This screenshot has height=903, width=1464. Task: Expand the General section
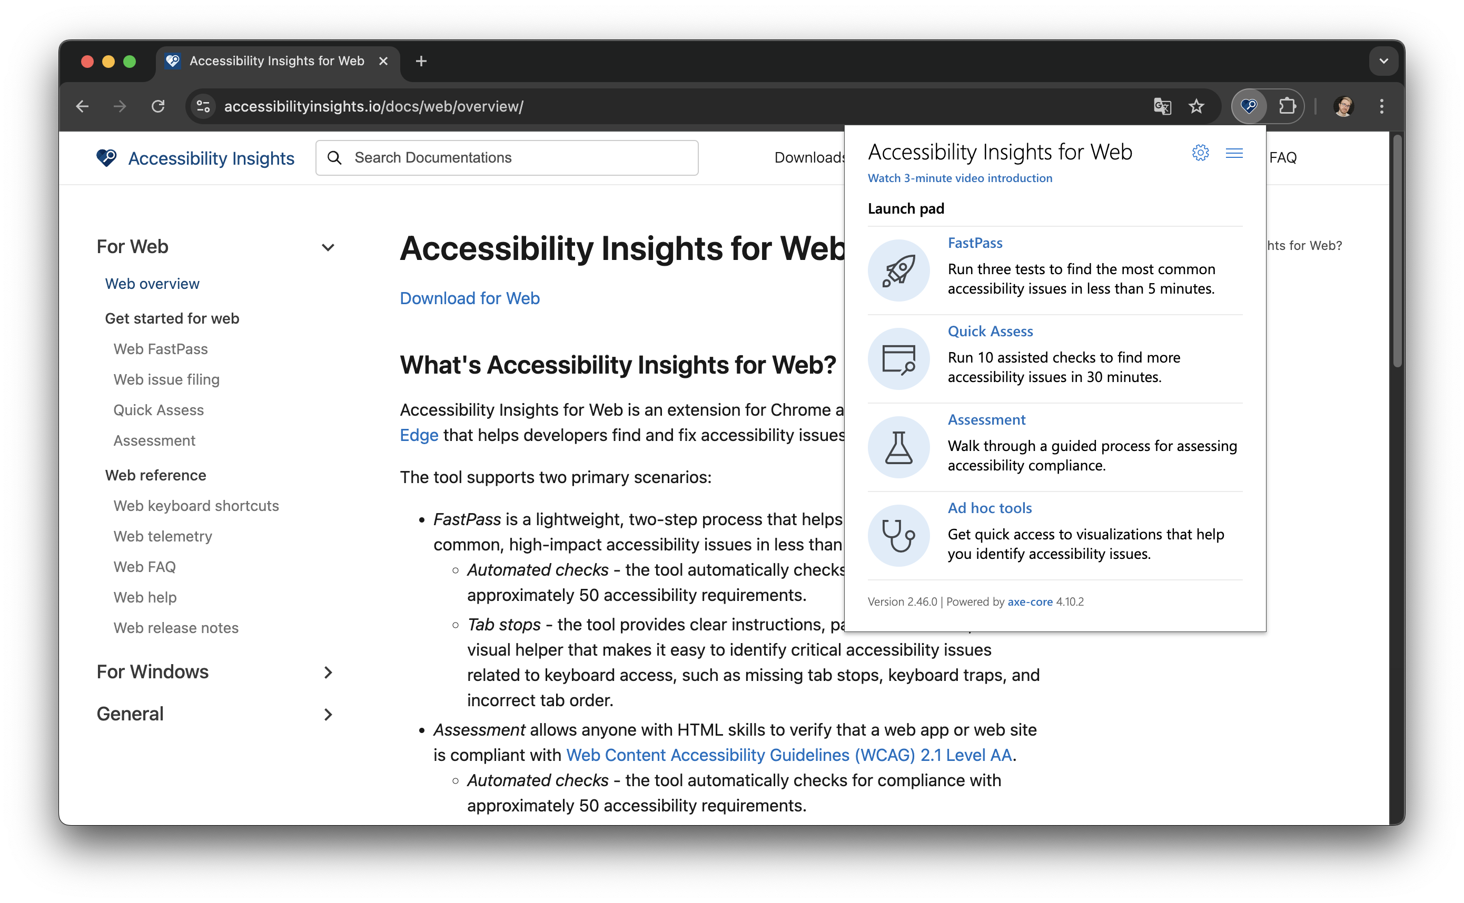coord(328,714)
